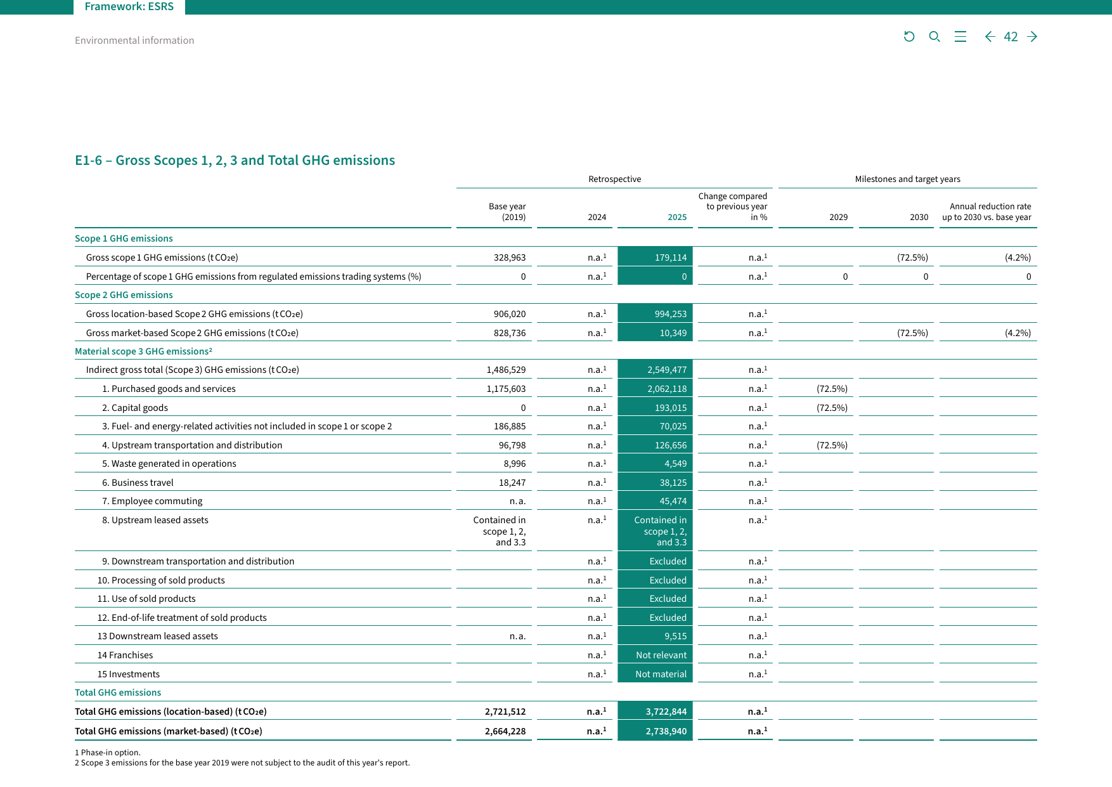Click the 38,125 business travel value
Image resolution: width=1112 pixels, height=787 pixels.
655,482
